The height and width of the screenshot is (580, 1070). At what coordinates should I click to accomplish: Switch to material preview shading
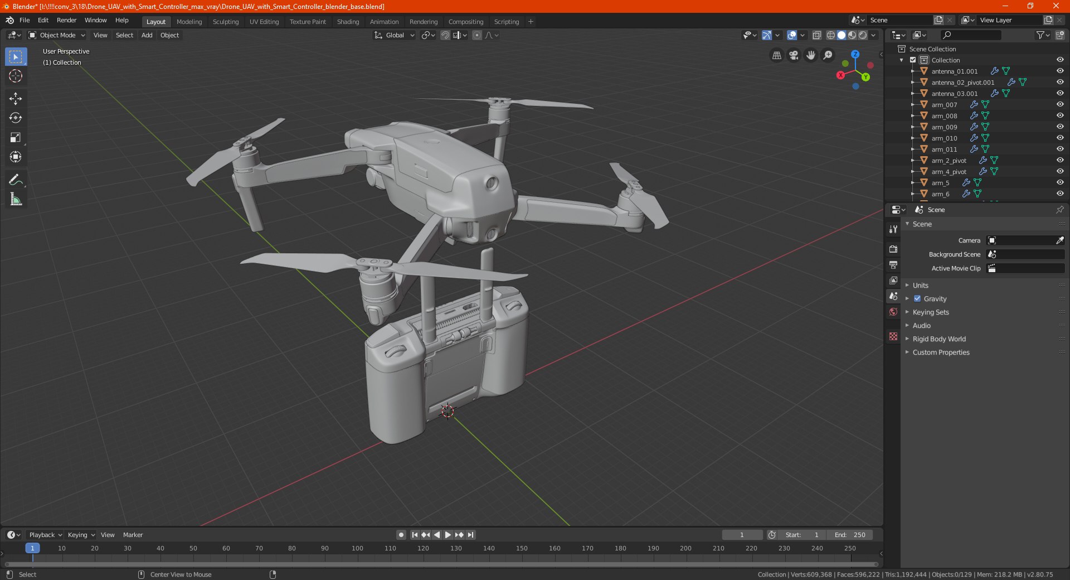(x=852, y=35)
